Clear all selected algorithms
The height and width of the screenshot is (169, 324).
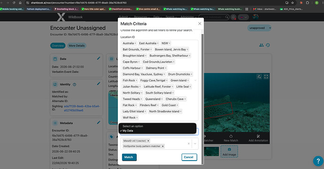tap(188, 143)
